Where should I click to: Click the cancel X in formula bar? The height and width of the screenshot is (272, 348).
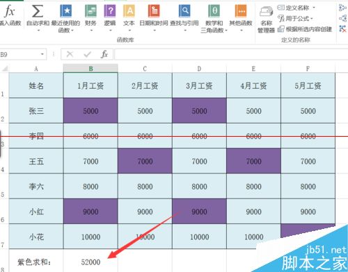[x=70, y=54]
